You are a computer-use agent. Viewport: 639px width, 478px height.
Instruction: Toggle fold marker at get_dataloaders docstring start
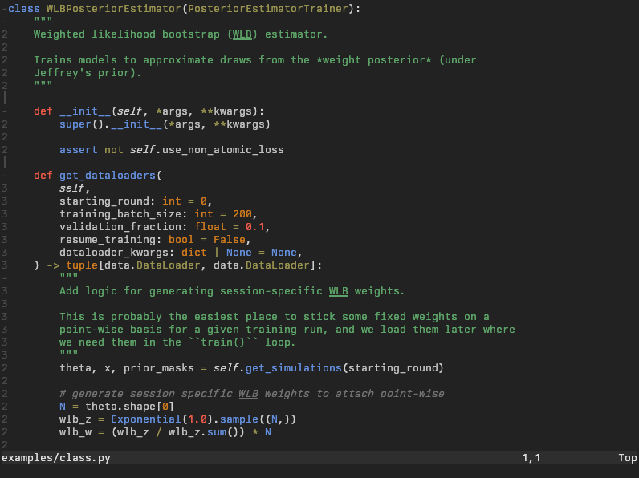4,278
